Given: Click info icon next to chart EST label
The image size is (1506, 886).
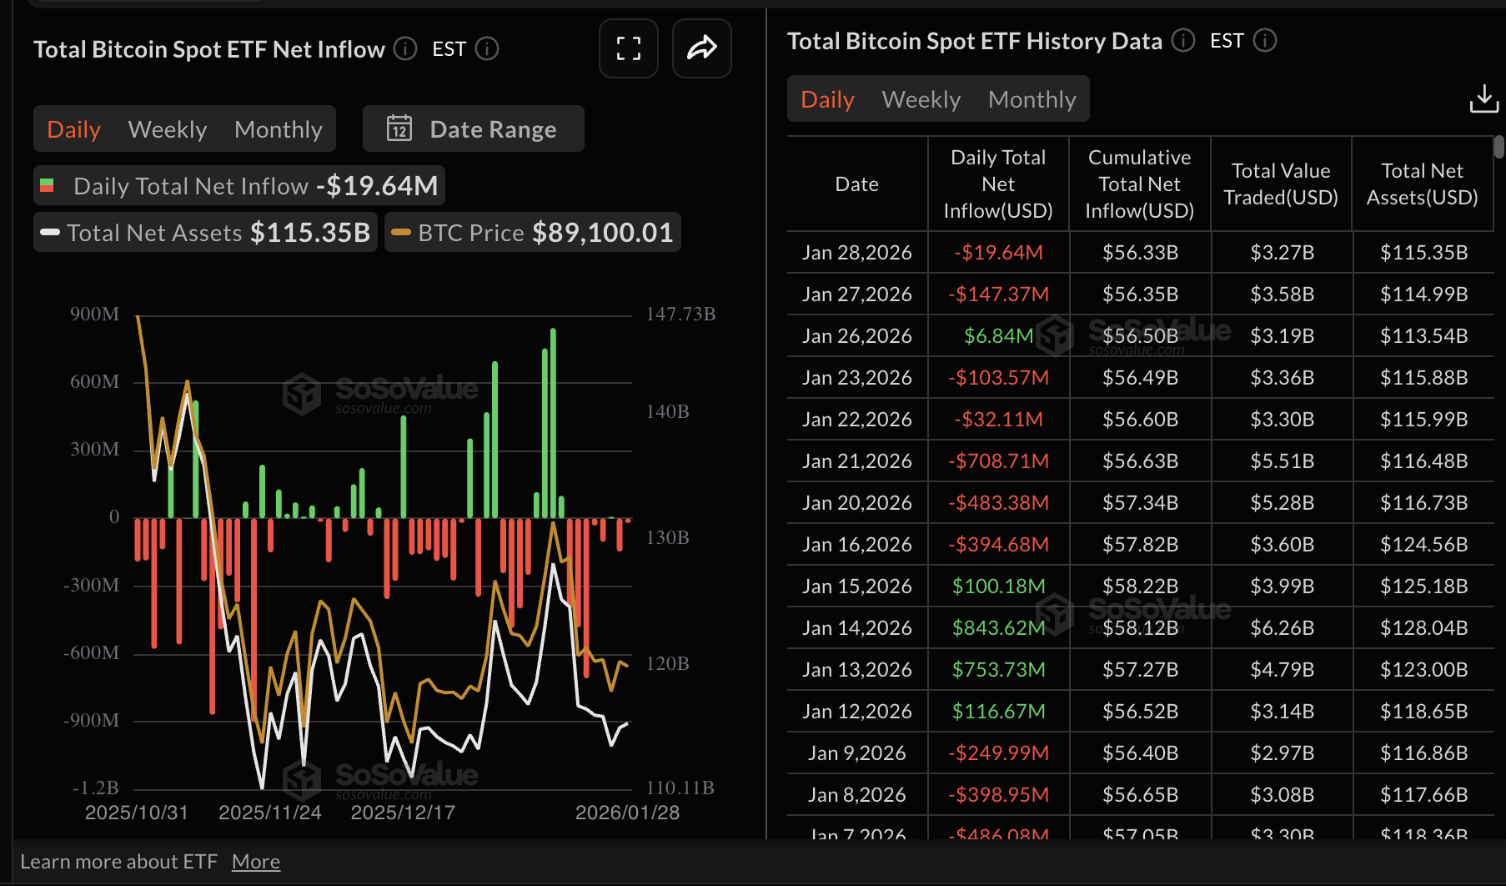Looking at the screenshot, I should tap(487, 49).
